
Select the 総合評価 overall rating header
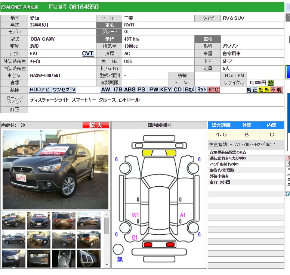click(x=221, y=125)
